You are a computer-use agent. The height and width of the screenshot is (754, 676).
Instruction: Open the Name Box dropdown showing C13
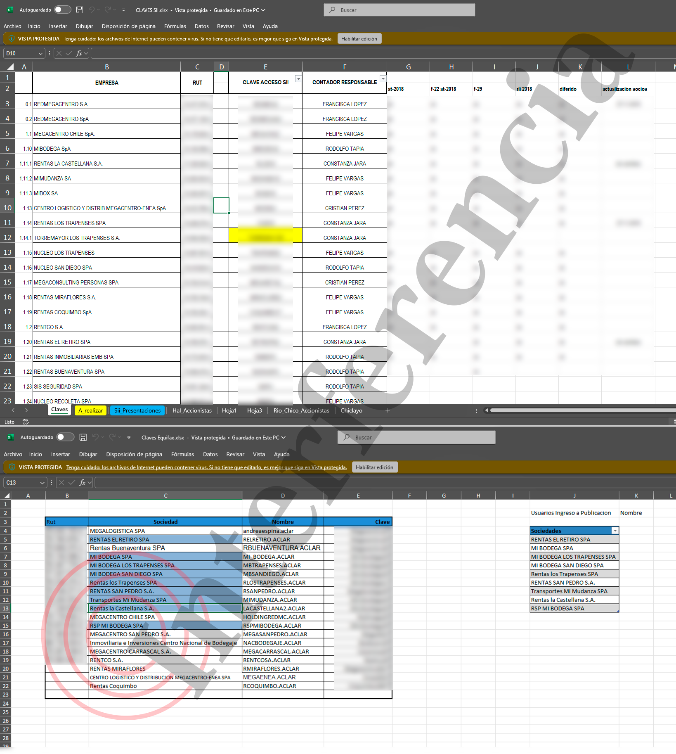(x=42, y=482)
